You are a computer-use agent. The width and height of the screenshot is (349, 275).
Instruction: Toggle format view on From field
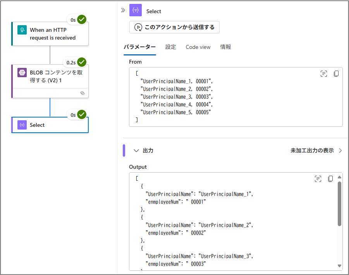point(324,74)
